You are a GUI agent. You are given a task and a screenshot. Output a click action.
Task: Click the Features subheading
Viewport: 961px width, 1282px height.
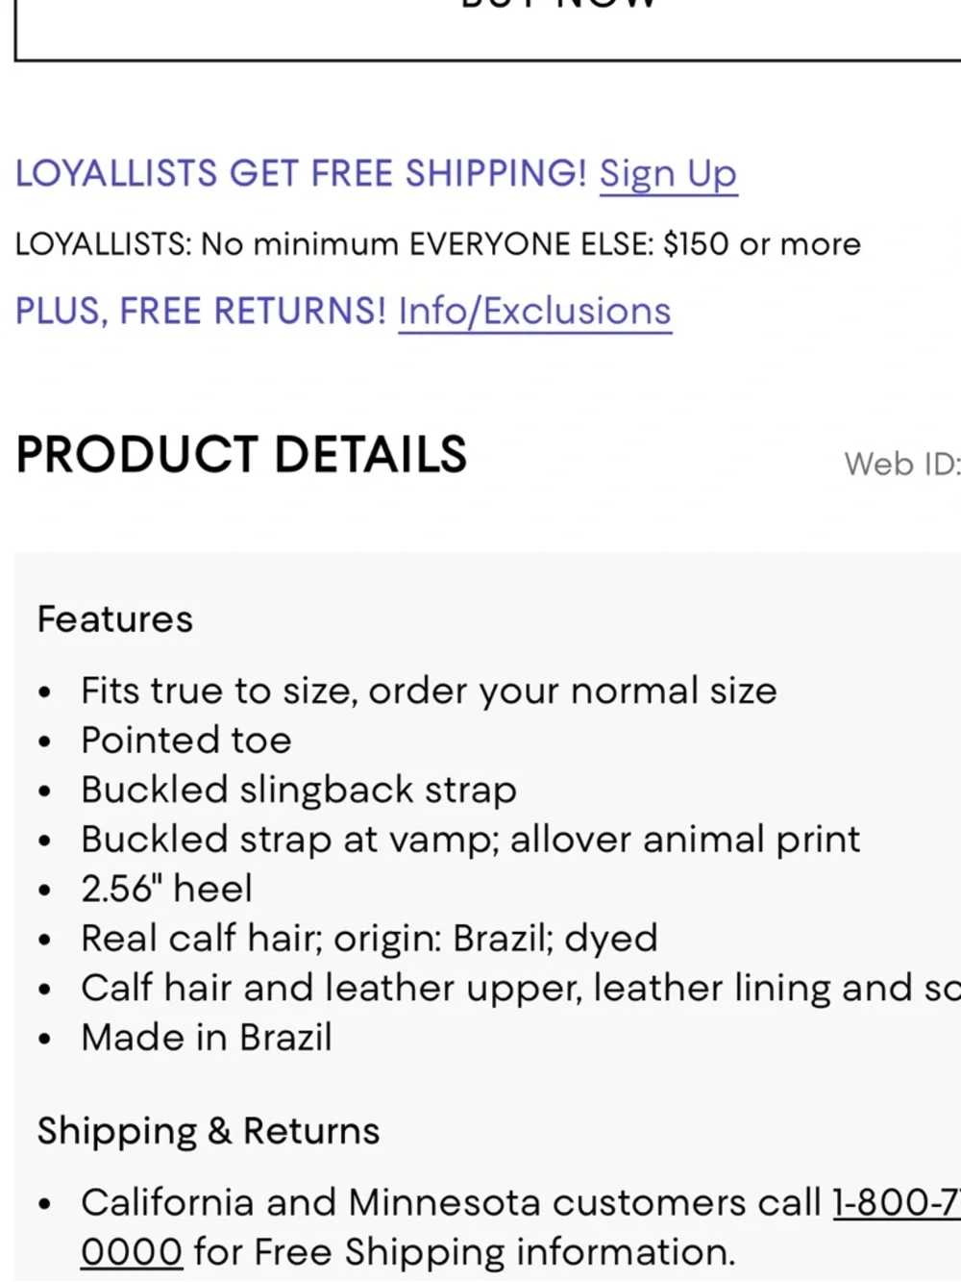coord(115,619)
